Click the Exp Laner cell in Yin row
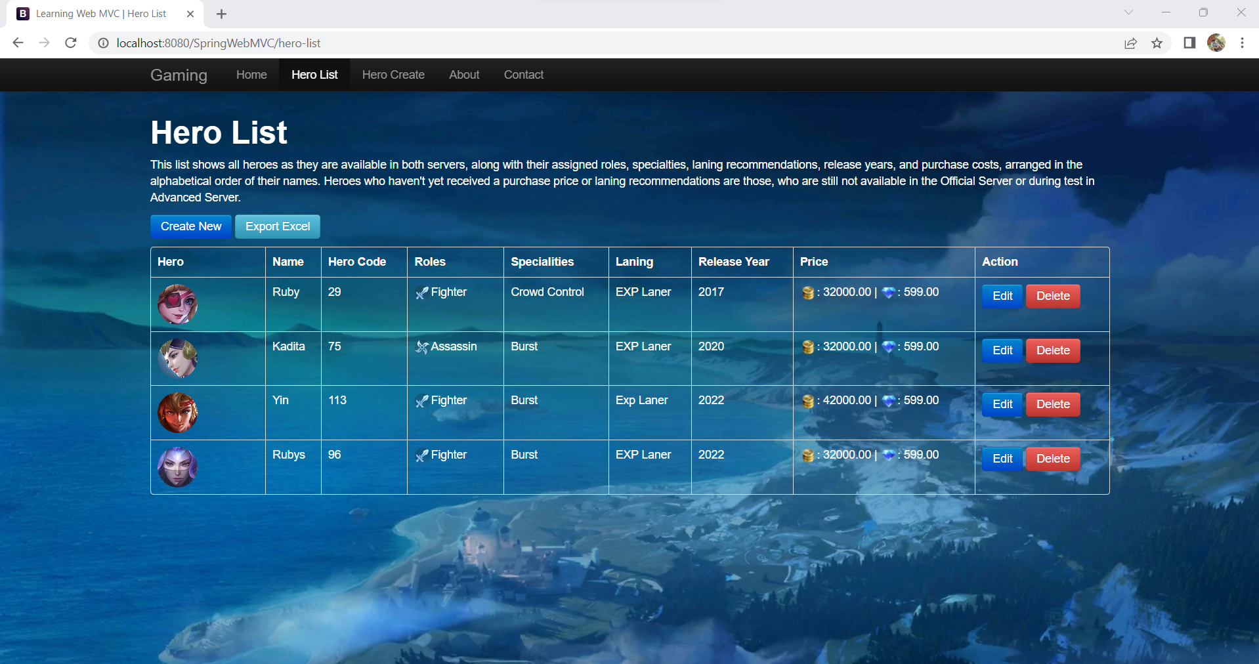Screen dimensions: 1259x664 point(650,413)
